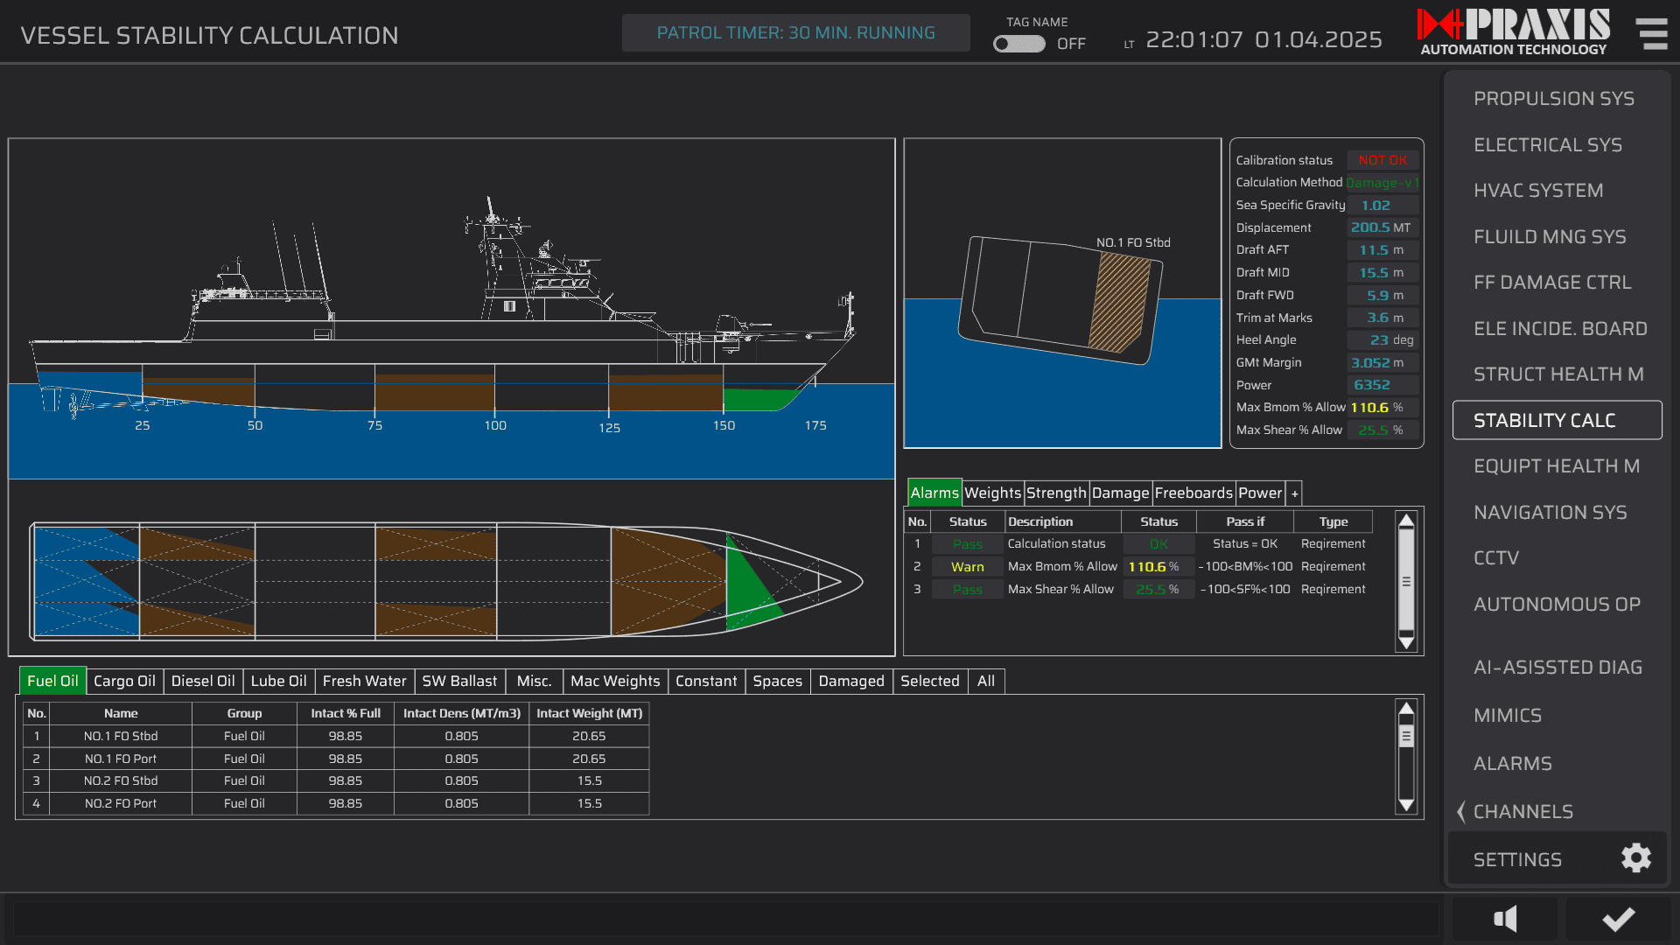Screen dimensions: 1680x945
Task: Click the Praxis Automation Technology logo
Action: 1514,32
